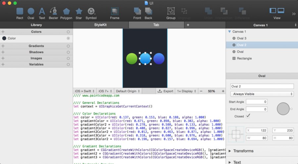The height and width of the screenshot is (164, 298).
Task: Click the dark Color swatch in library
Action: [x=4, y=38]
